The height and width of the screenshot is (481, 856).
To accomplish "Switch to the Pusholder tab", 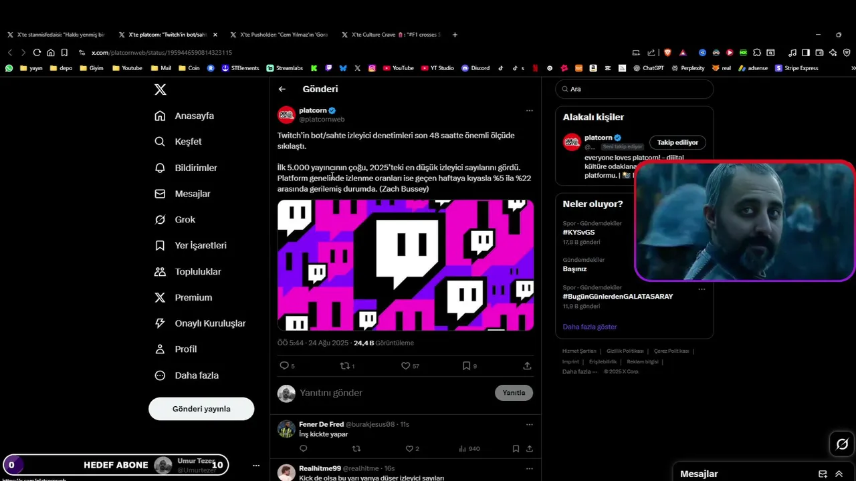I will point(279,35).
